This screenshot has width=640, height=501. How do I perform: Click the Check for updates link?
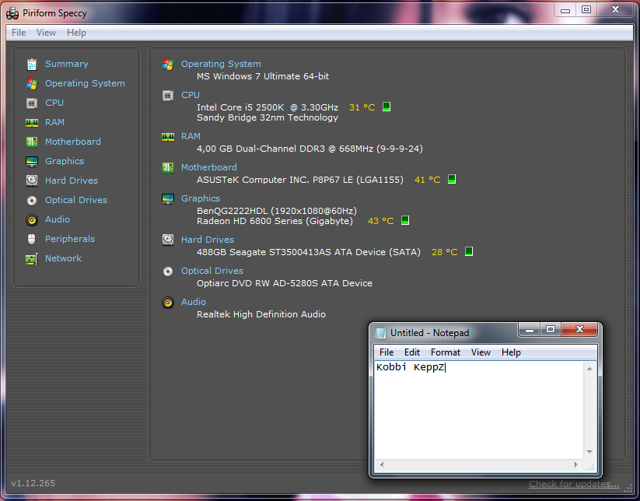click(x=575, y=484)
